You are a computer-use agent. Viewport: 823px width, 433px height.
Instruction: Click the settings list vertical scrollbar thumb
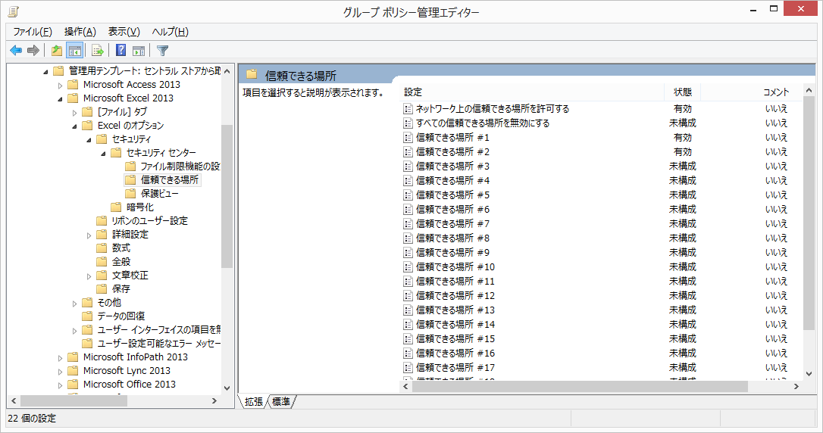click(809, 213)
